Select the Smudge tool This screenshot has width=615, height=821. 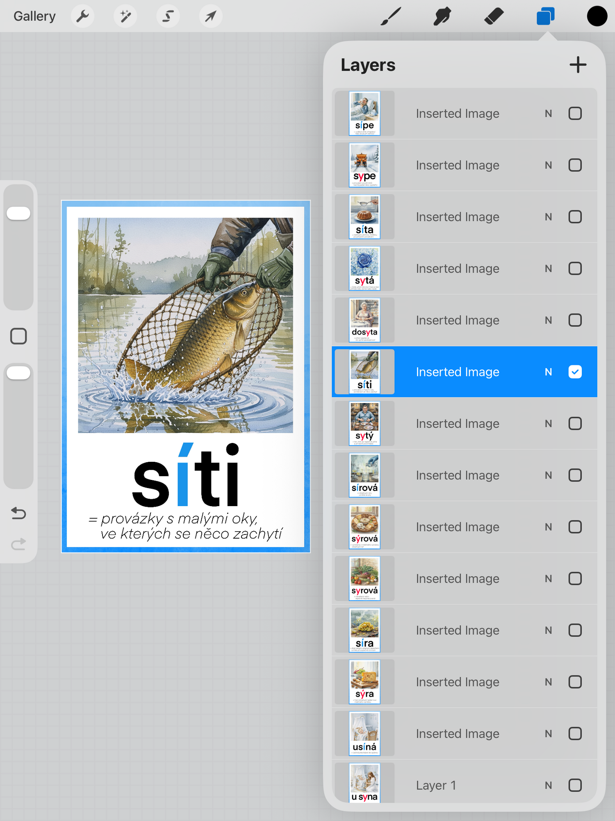(442, 16)
